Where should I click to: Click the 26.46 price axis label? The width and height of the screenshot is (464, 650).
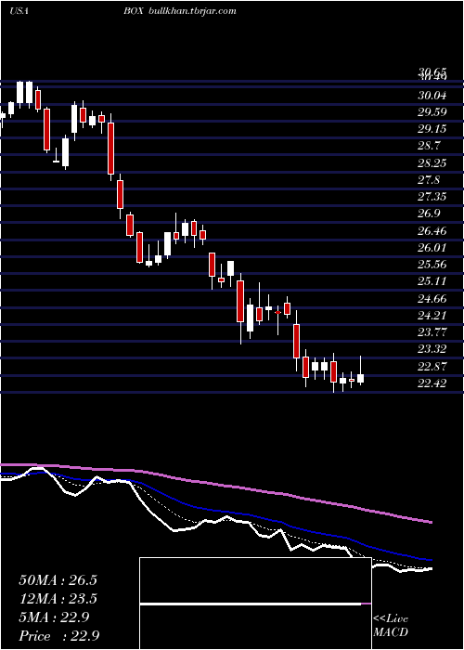(432, 231)
